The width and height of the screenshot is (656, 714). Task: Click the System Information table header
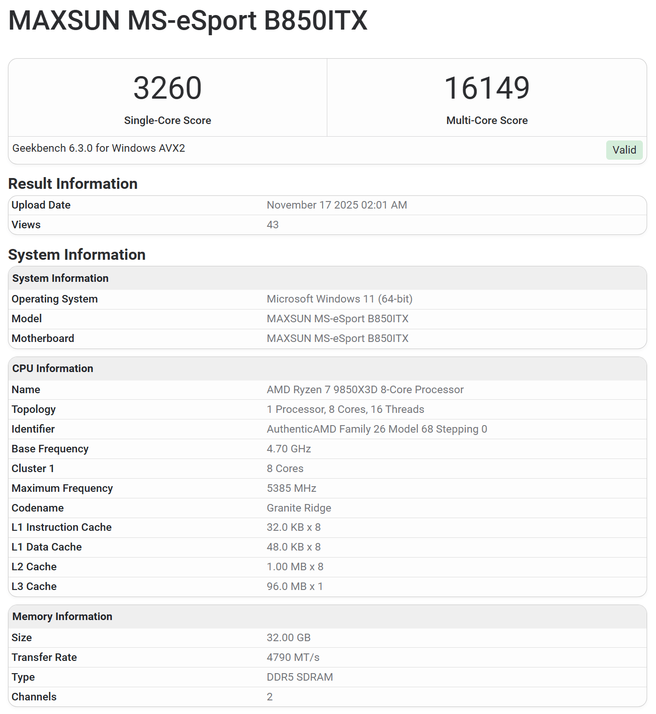point(60,279)
